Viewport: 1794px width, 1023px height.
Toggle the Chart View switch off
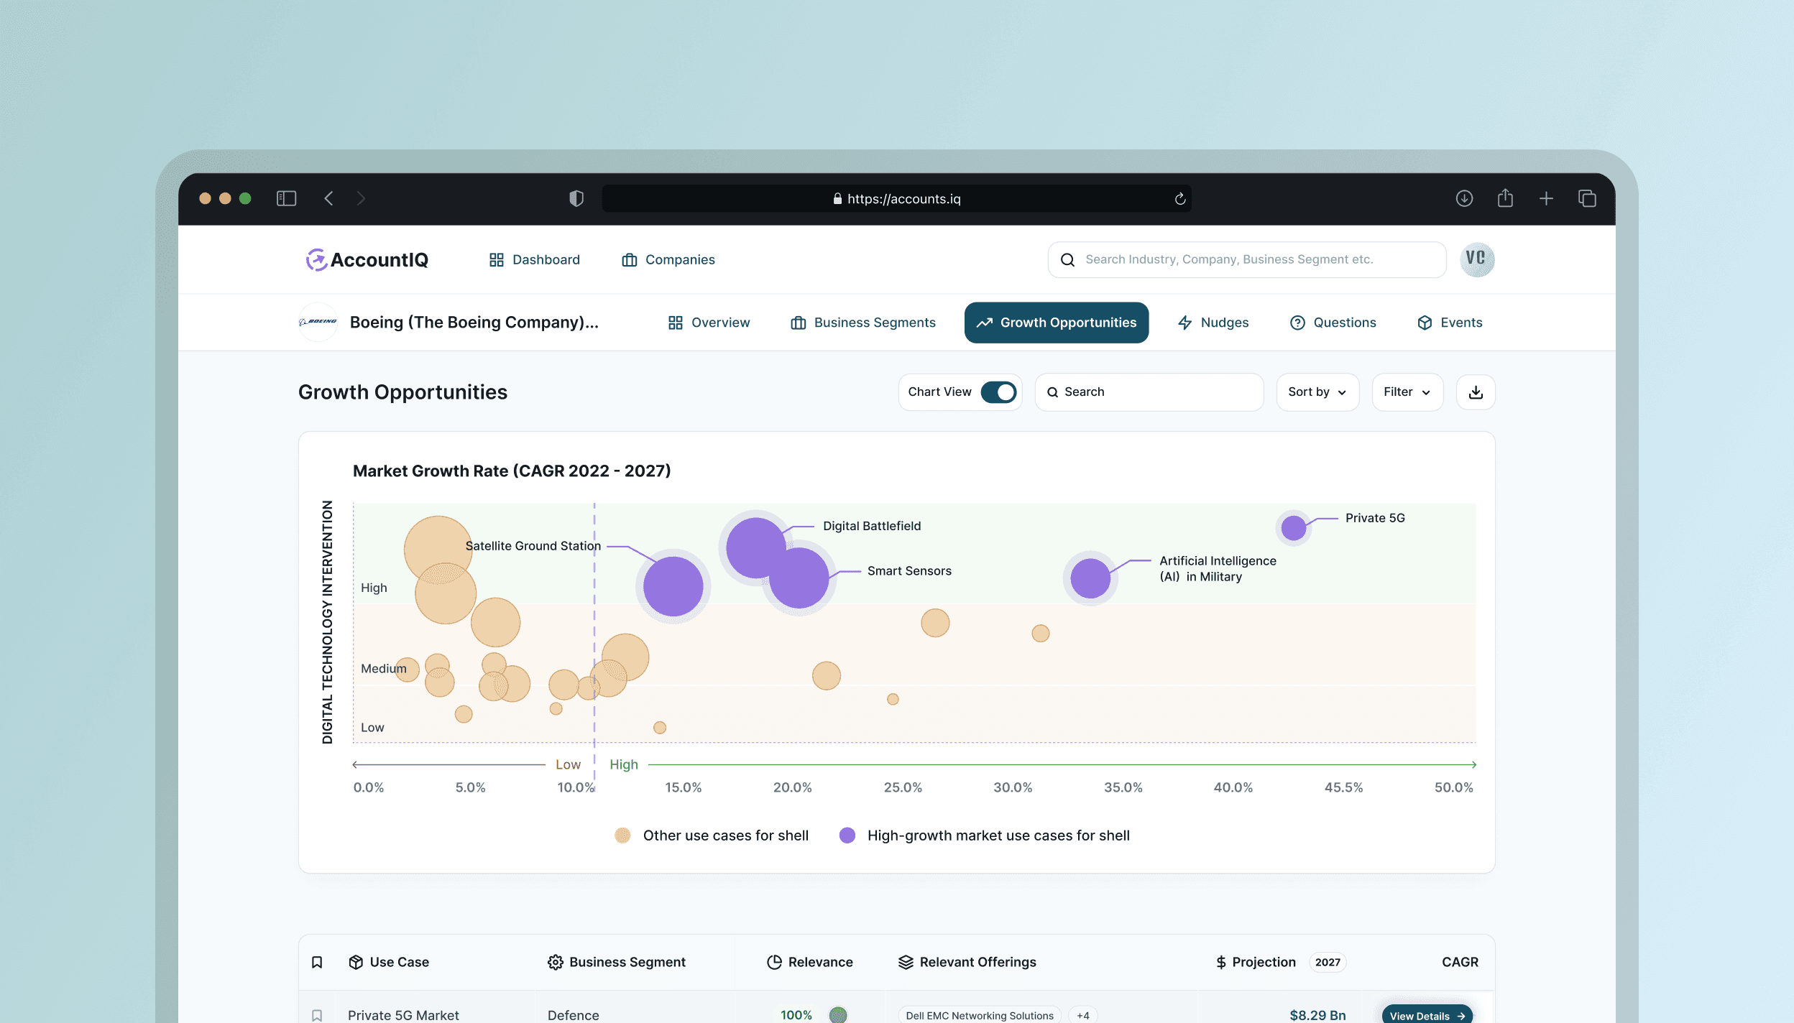998,392
